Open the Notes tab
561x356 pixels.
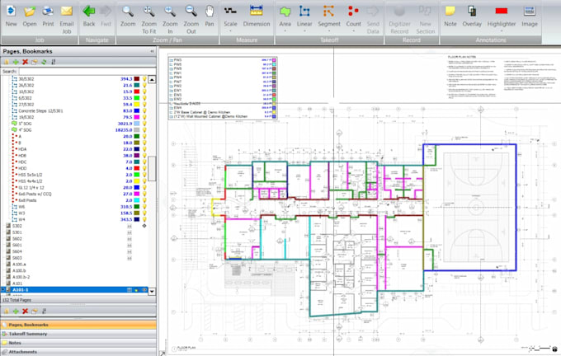[x=78, y=343]
